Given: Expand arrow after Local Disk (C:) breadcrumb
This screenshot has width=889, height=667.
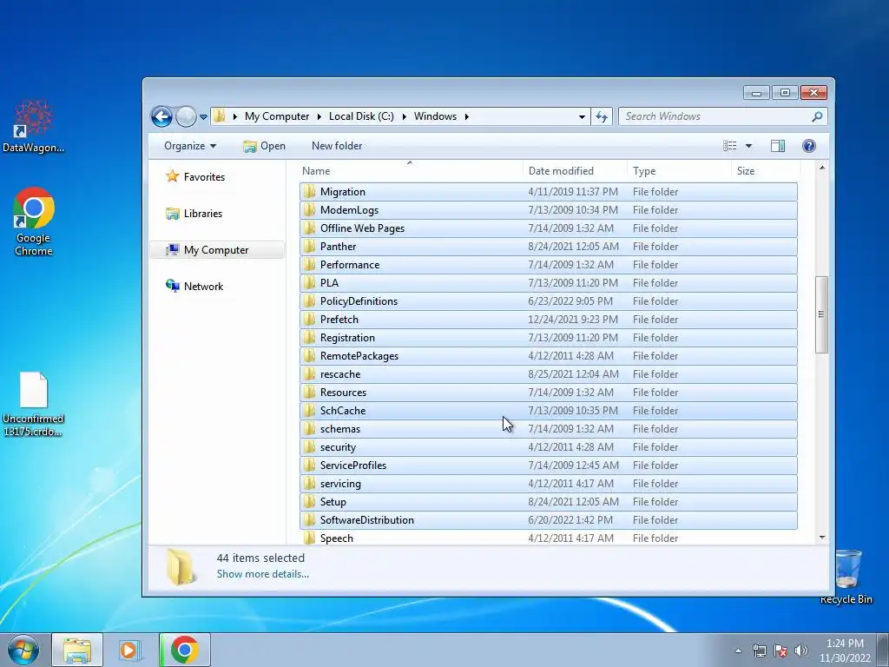Looking at the screenshot, I should [x=405, y=117].
